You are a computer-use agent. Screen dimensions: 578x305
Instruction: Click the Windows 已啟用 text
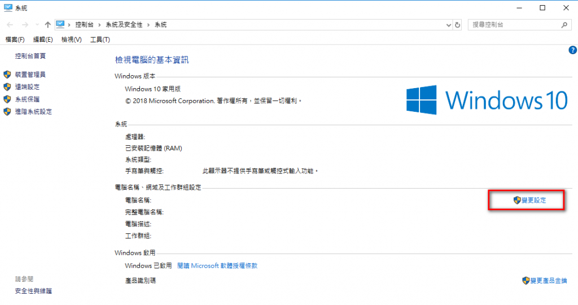[x=148, y=265]
